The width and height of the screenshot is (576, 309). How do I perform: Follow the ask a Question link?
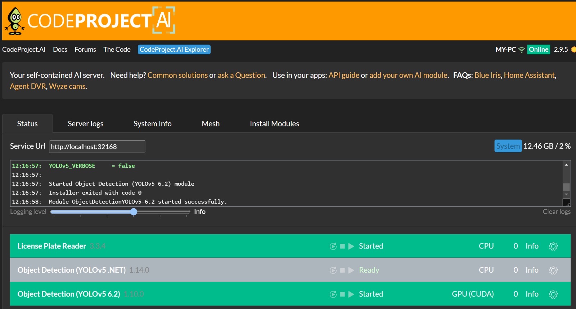click(x=242, y=75)
